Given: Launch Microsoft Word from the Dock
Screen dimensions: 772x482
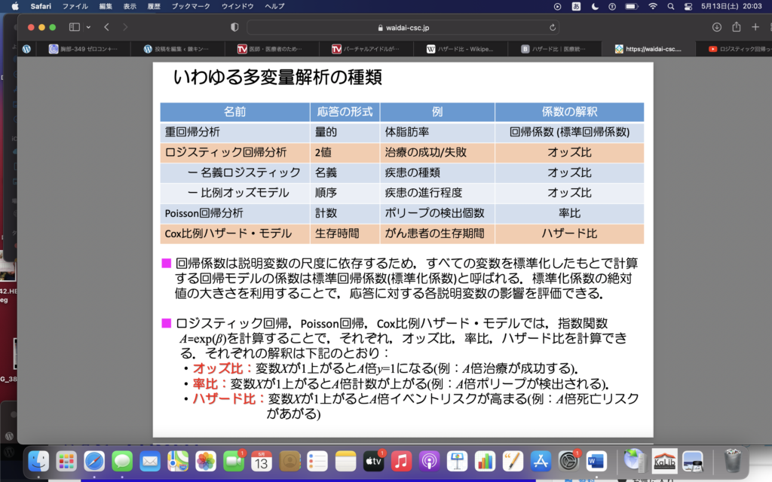Looking at the screenshot, I should click(596, 459).
